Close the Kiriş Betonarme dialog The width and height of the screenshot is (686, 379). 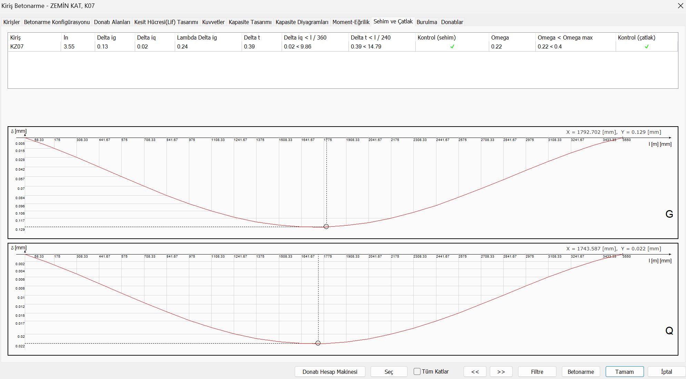click(680, 6)
